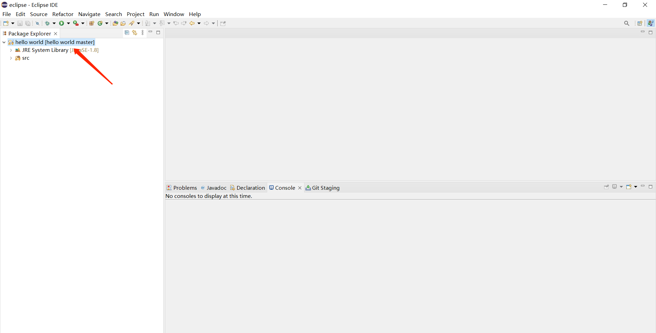The image size is (656, 333).
Task: Open the Window menu
Action: coord(174,14)
